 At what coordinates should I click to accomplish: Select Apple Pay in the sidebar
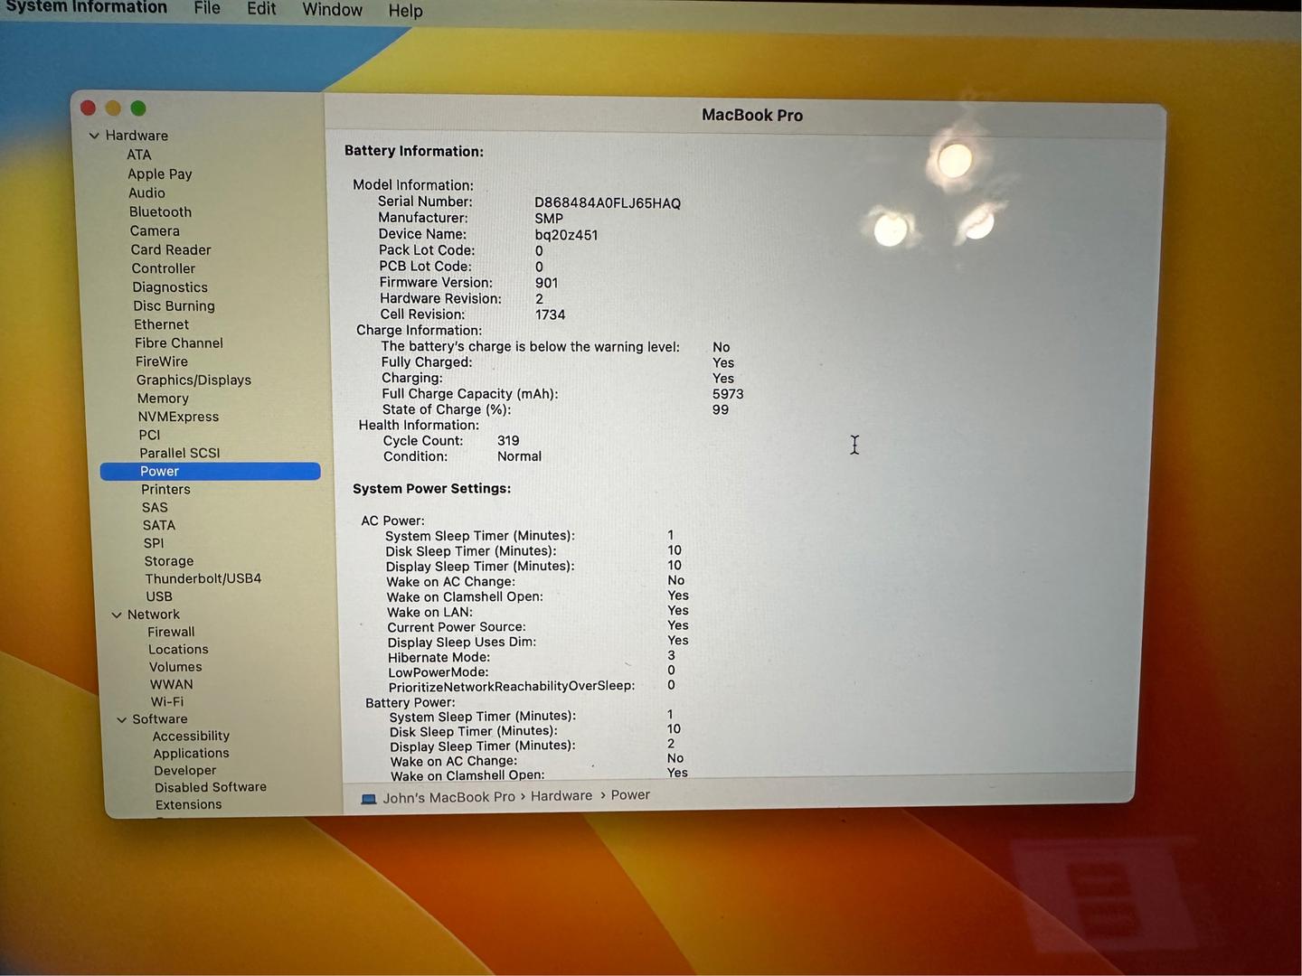(x=160, y=174)
